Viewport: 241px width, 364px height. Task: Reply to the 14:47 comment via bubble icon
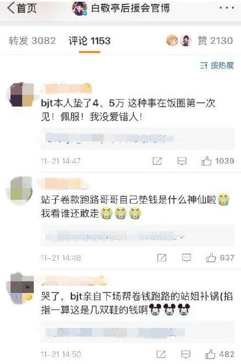point(182,161)
